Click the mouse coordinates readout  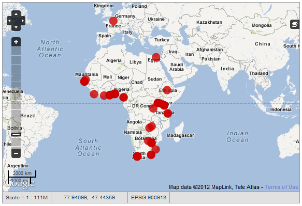(x=90, y=197)
